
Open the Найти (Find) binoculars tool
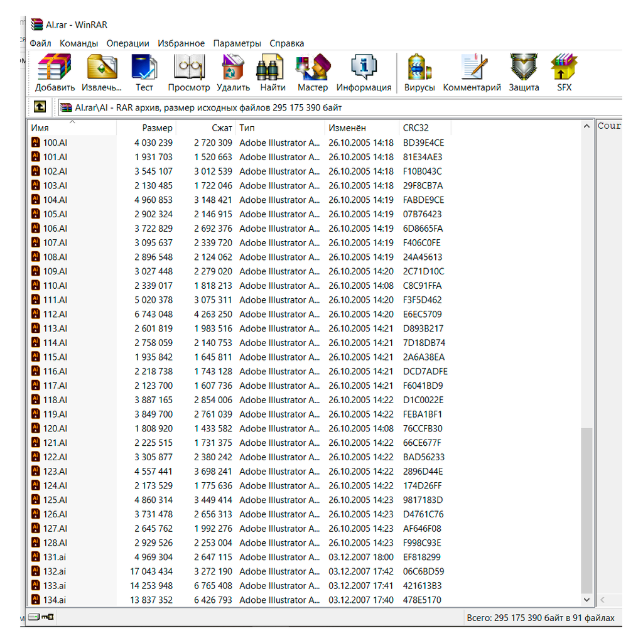[x=269, y=68]
